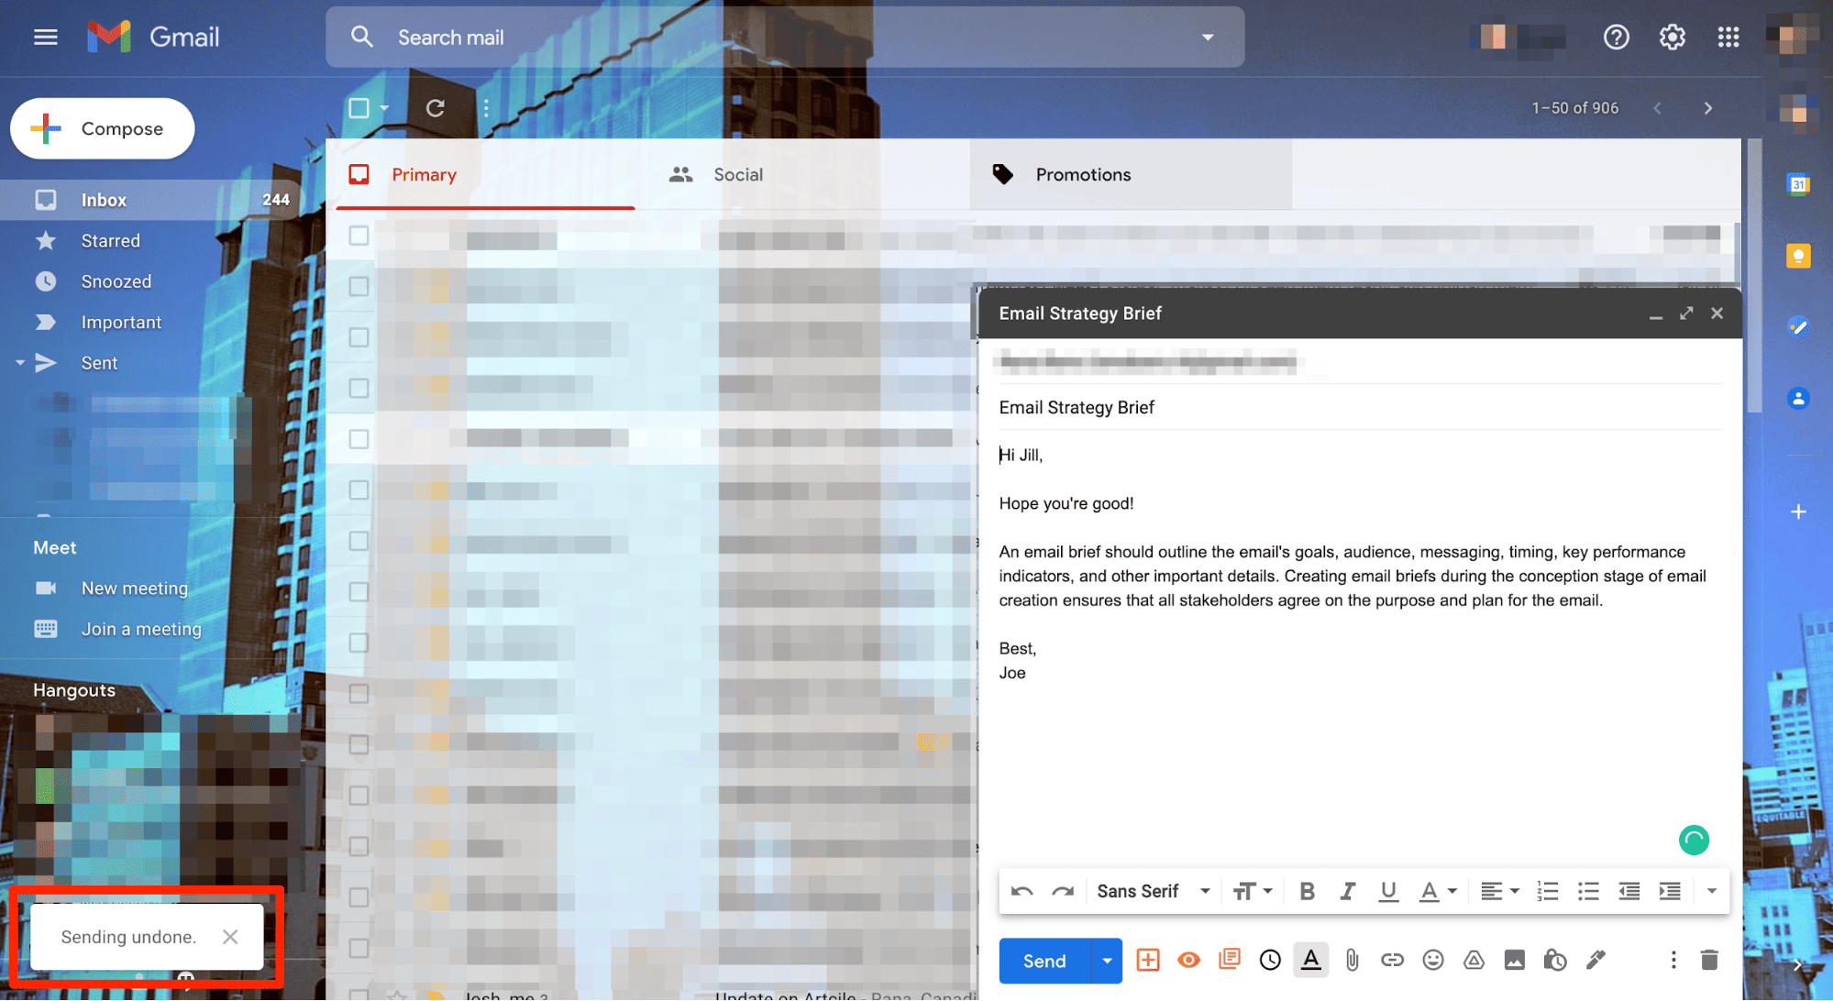Click the Send button
This screenshot has height=1001, width=1833.
[1043, 961]
